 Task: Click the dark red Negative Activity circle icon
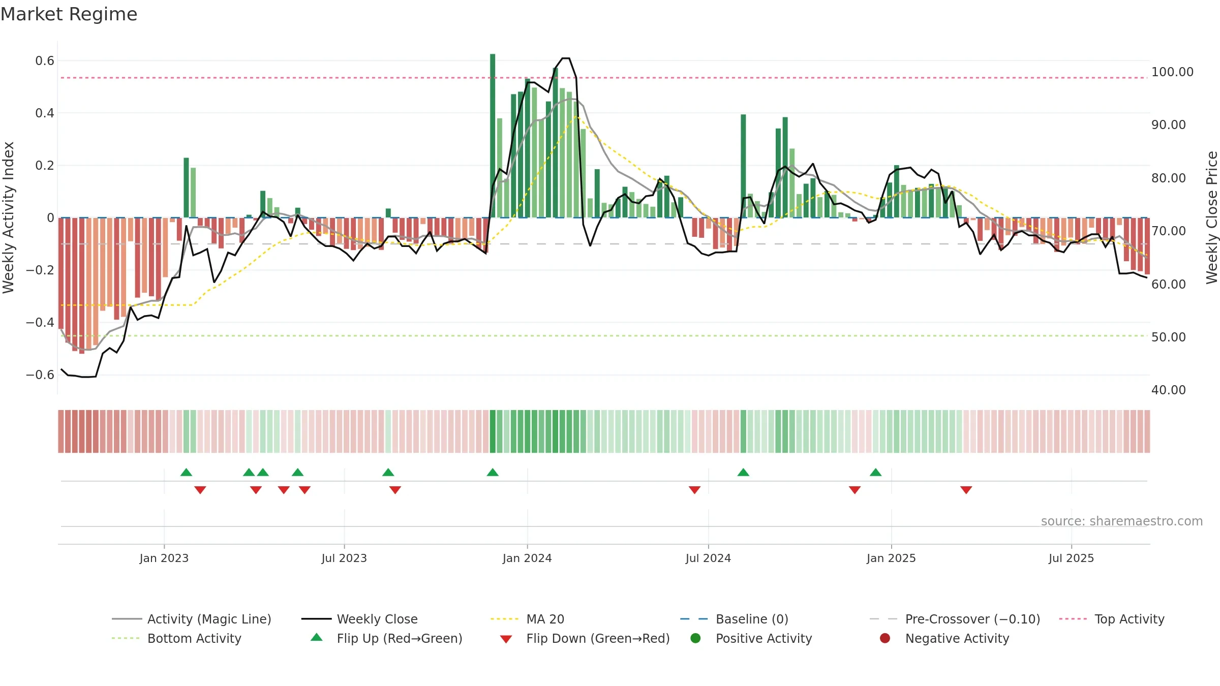tap(885, 638)
